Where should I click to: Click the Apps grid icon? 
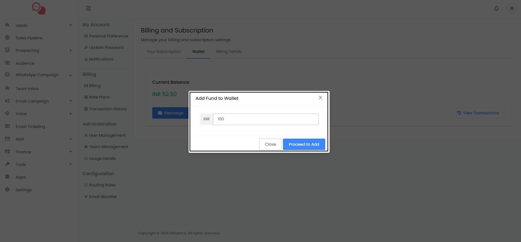7,177
